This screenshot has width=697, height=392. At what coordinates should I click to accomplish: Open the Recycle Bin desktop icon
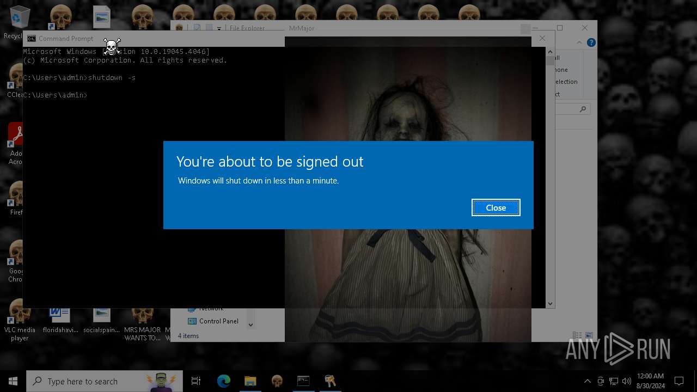point(20,21)
